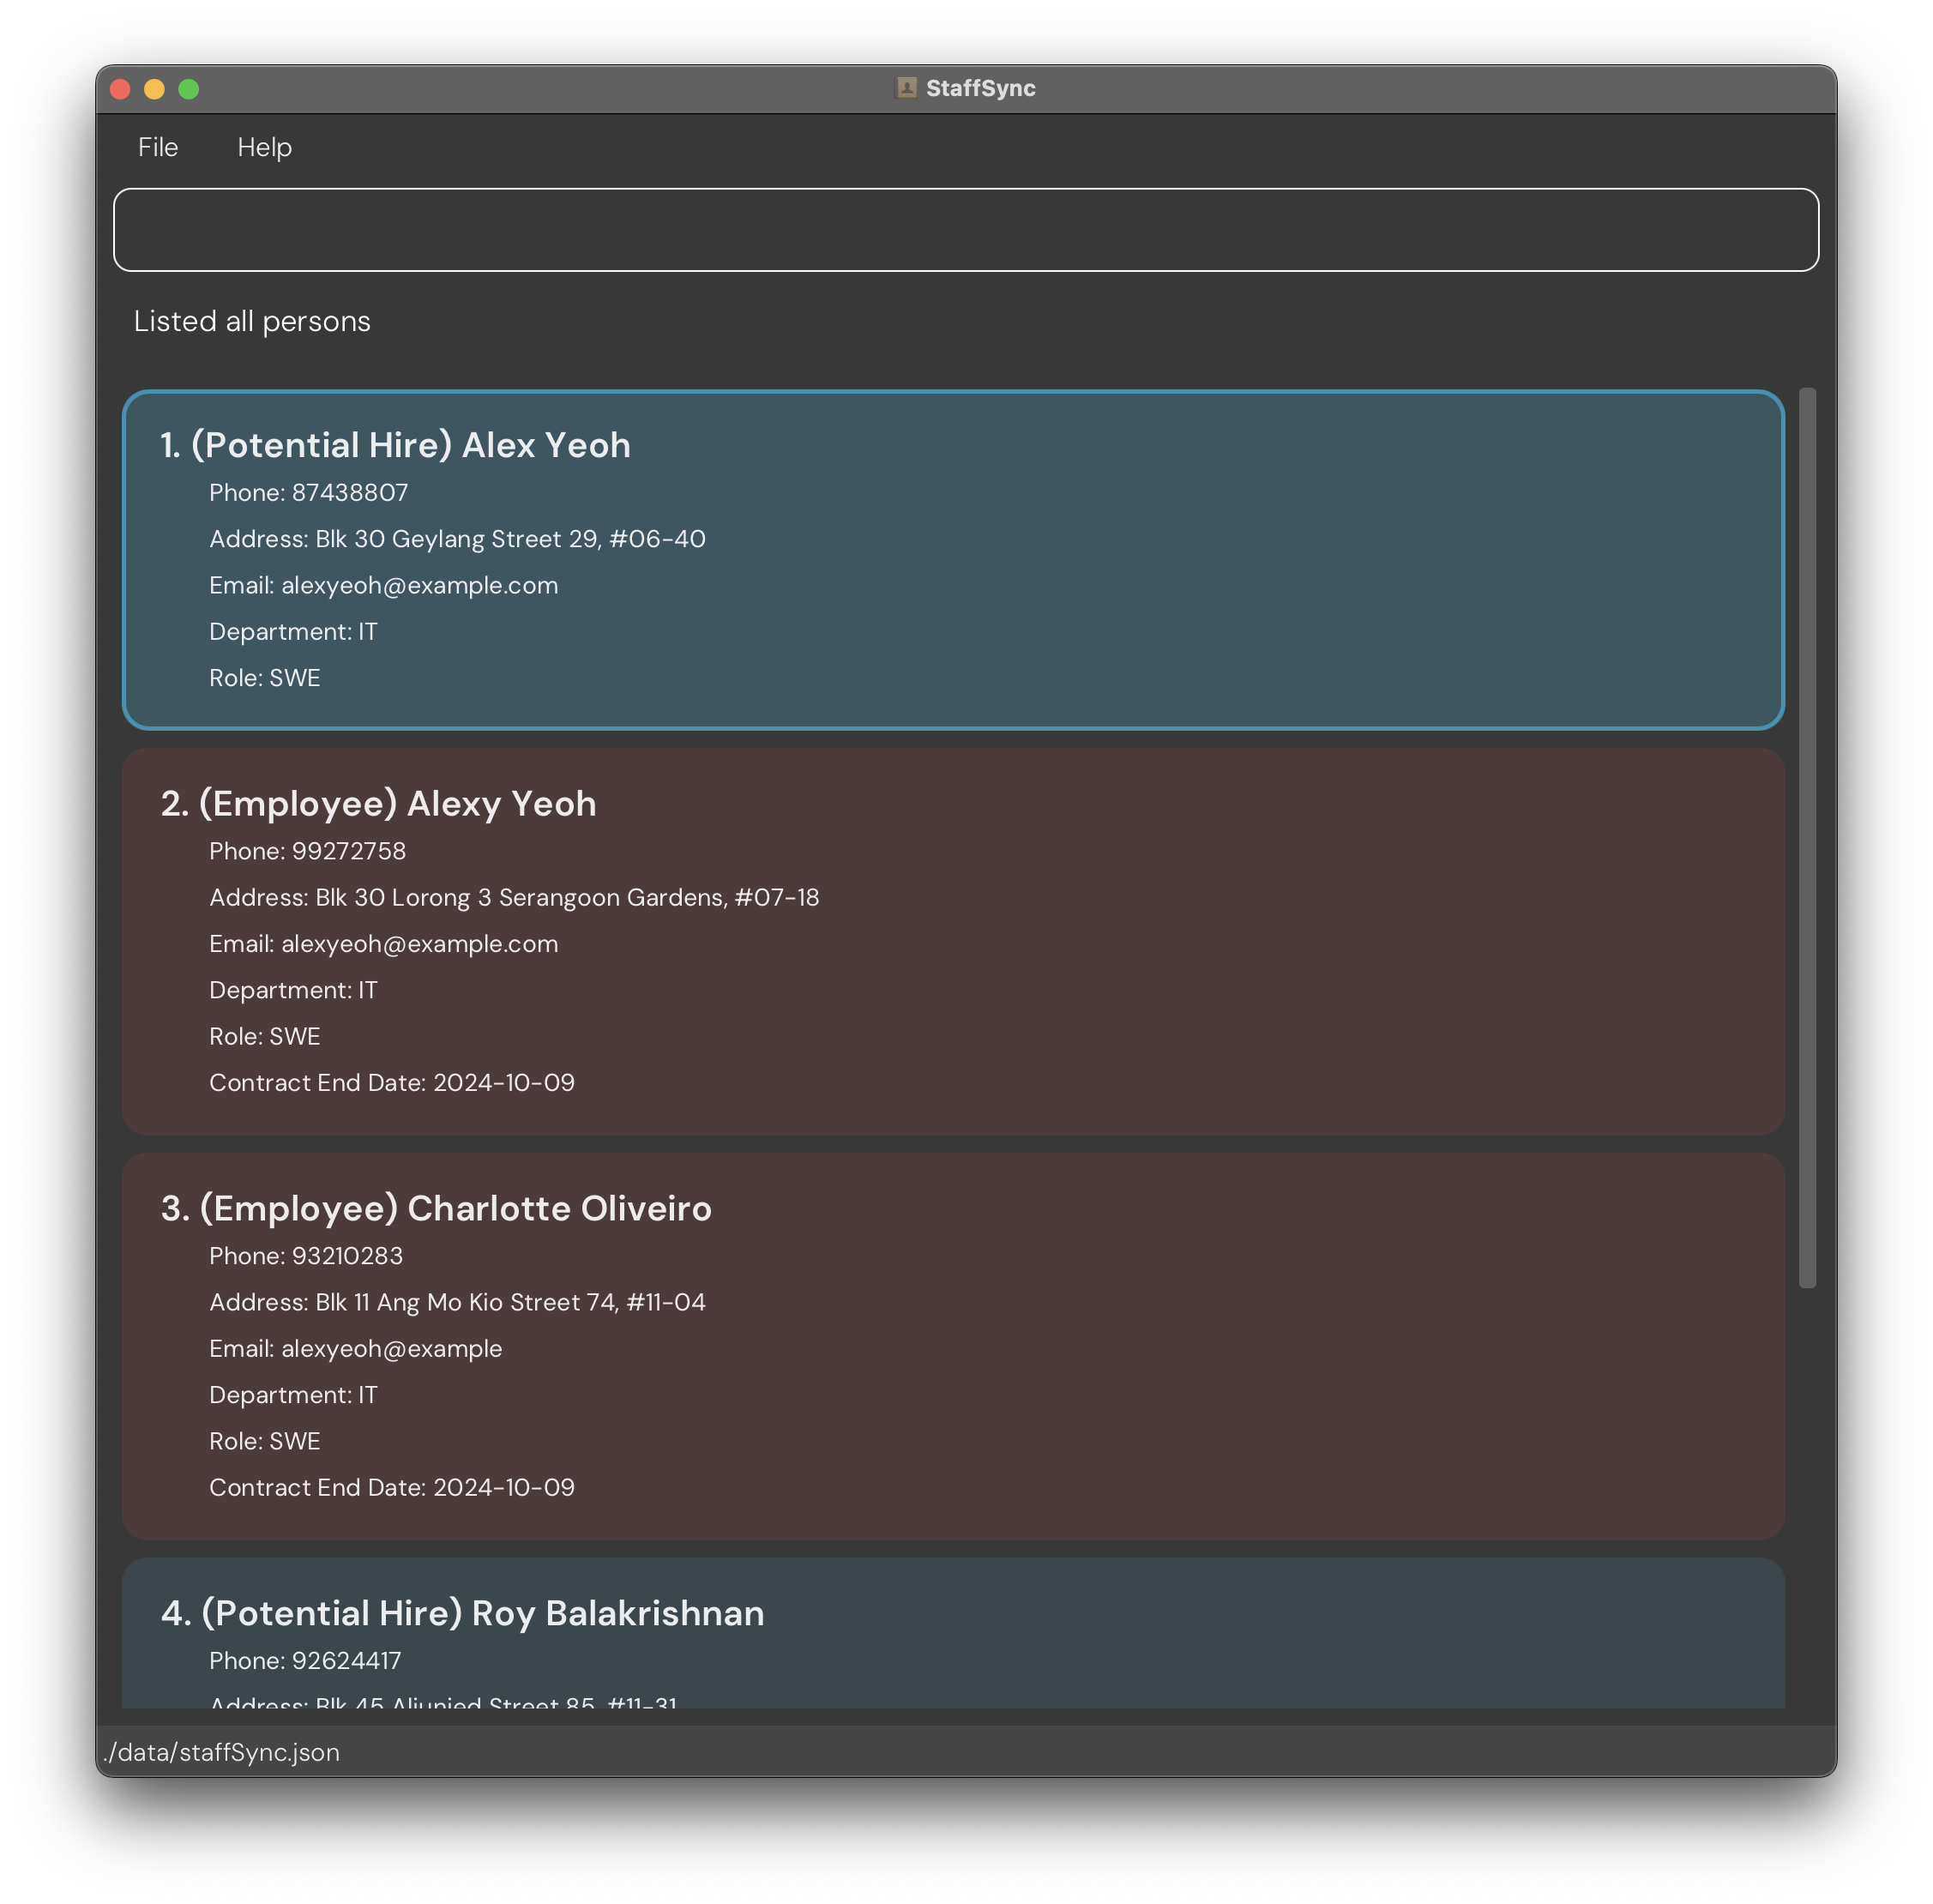The height and width of the screenshot is (1904, 1933).
Task: Click the staffSync.json status bar path
Action: [222, 1752]
